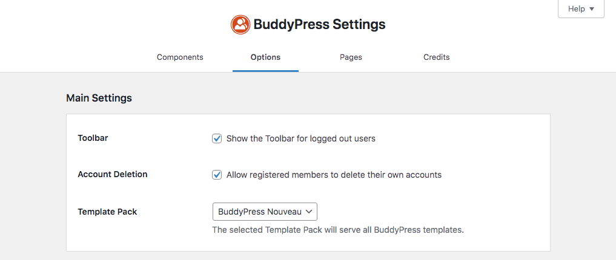Click the Toolbar row label

[93, 138]
